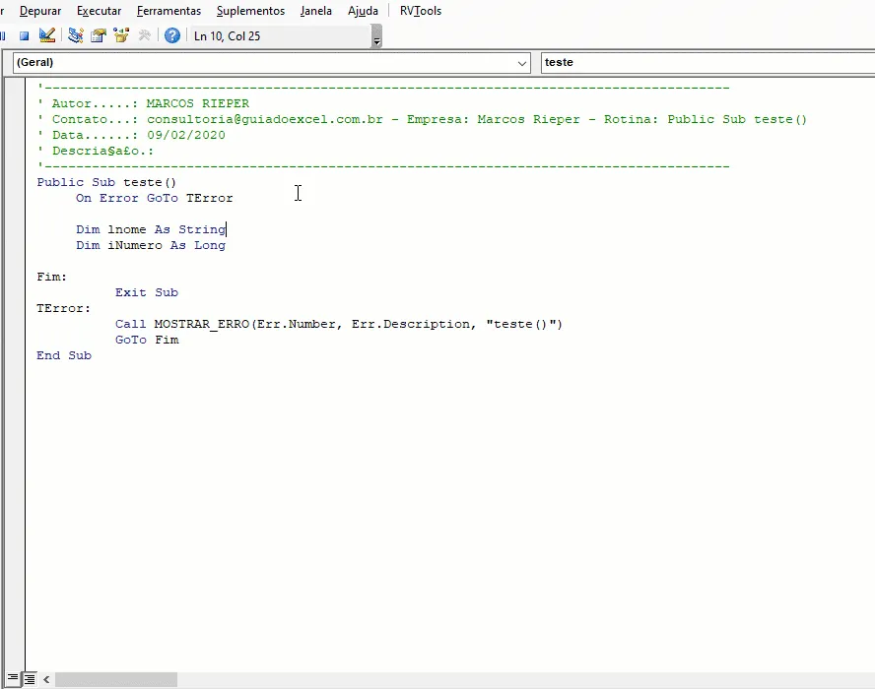
Task: Click the 'Data......: 09/02/2020' comment
Action: 131,135
